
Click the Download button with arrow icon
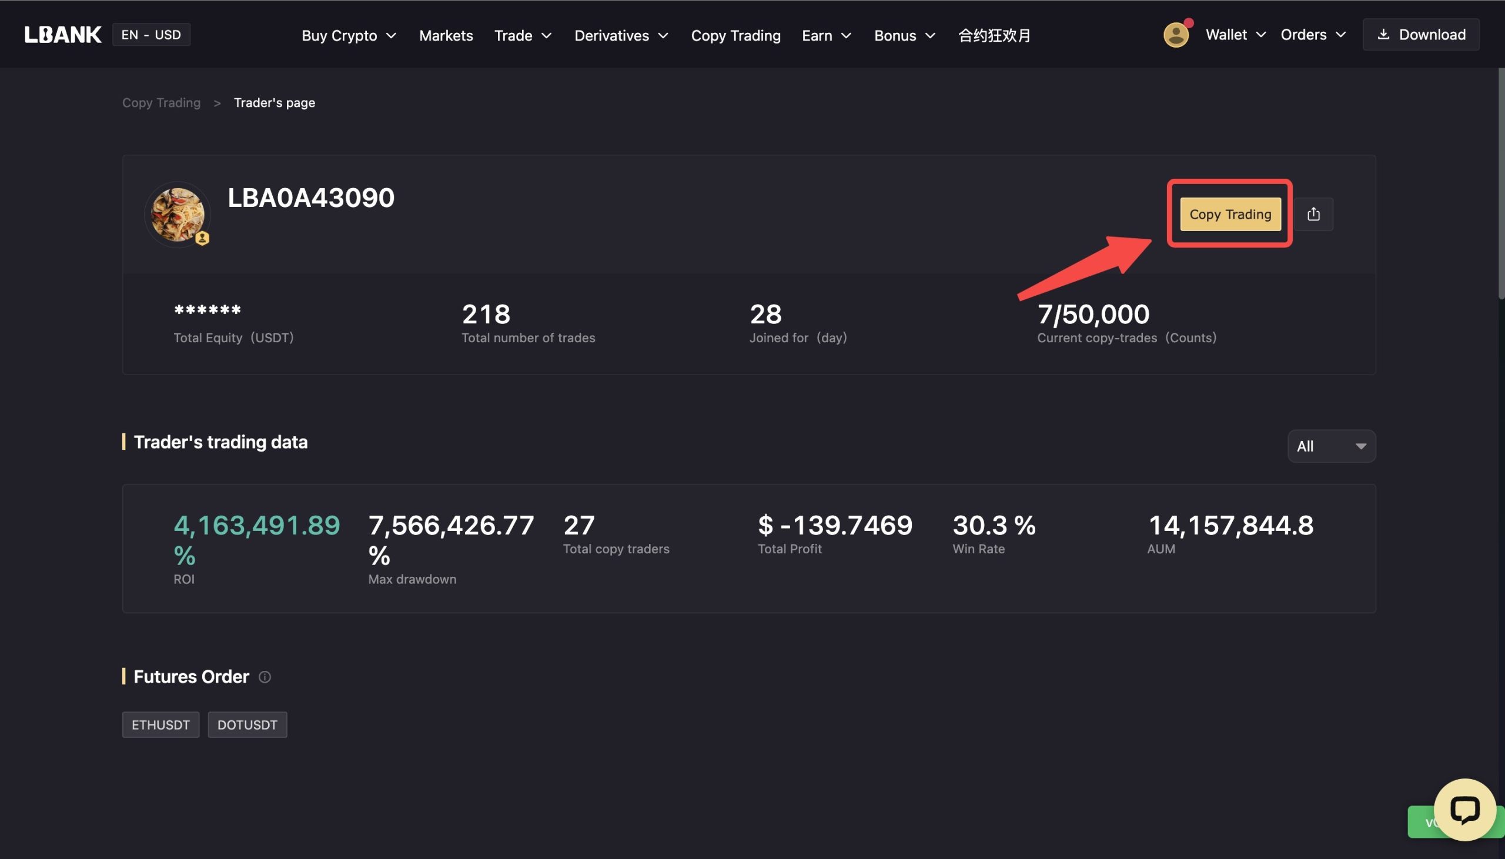point(1420,35)
